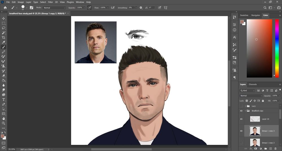Screen dimensions: 282x151
Task: Select the Eyedropper tool
Action: (x=4, y=42)
